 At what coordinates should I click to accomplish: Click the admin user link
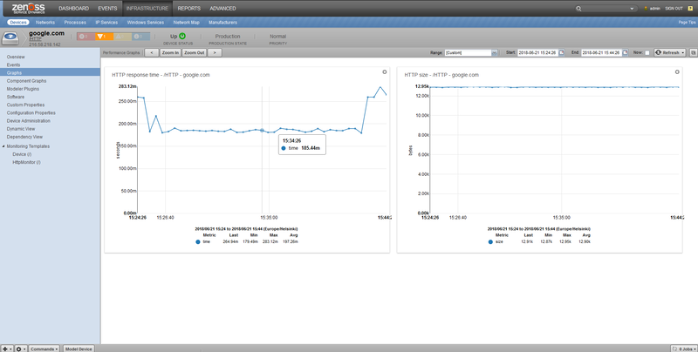tap(655, 9)
